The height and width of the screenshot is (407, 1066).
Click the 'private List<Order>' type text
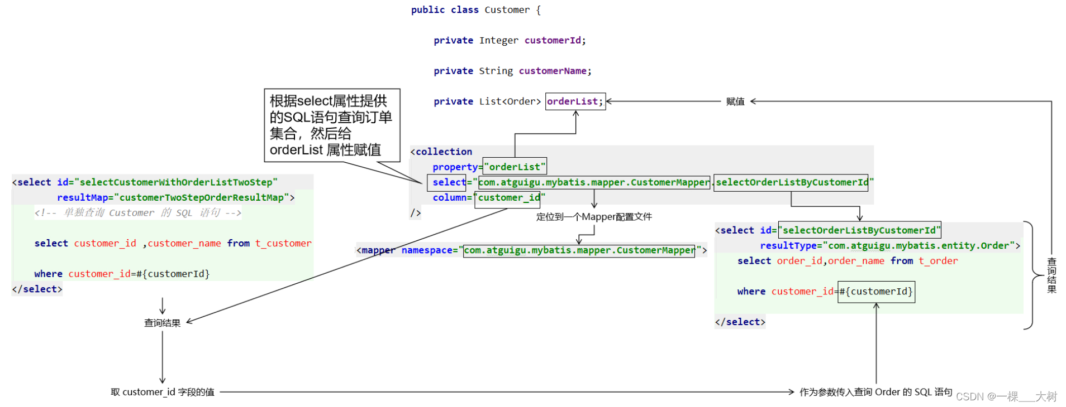[487, 101]
